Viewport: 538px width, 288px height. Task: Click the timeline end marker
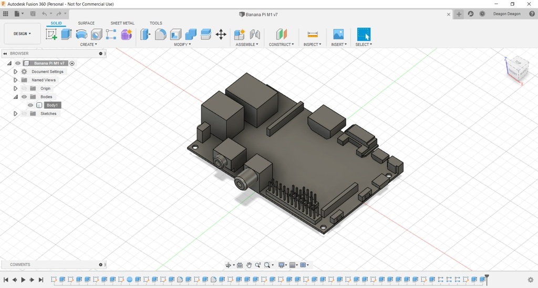[487, 279]
